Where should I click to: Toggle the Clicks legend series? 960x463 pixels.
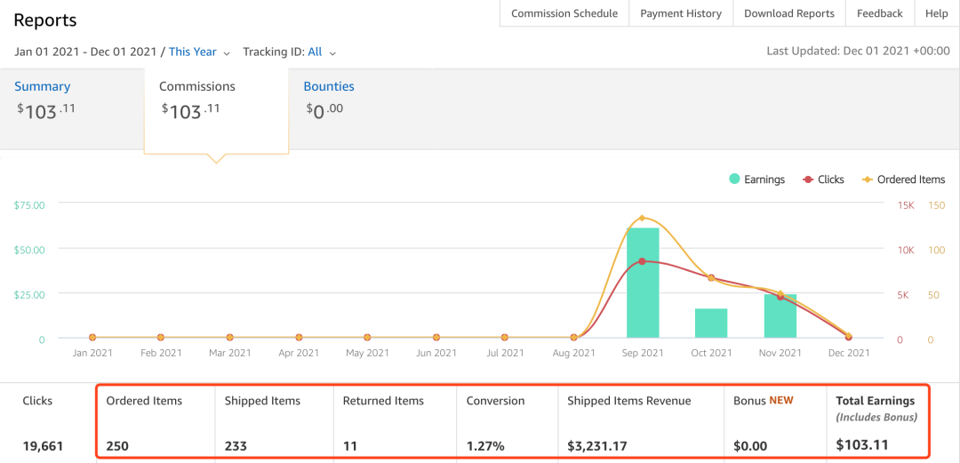tap(823, 180)
